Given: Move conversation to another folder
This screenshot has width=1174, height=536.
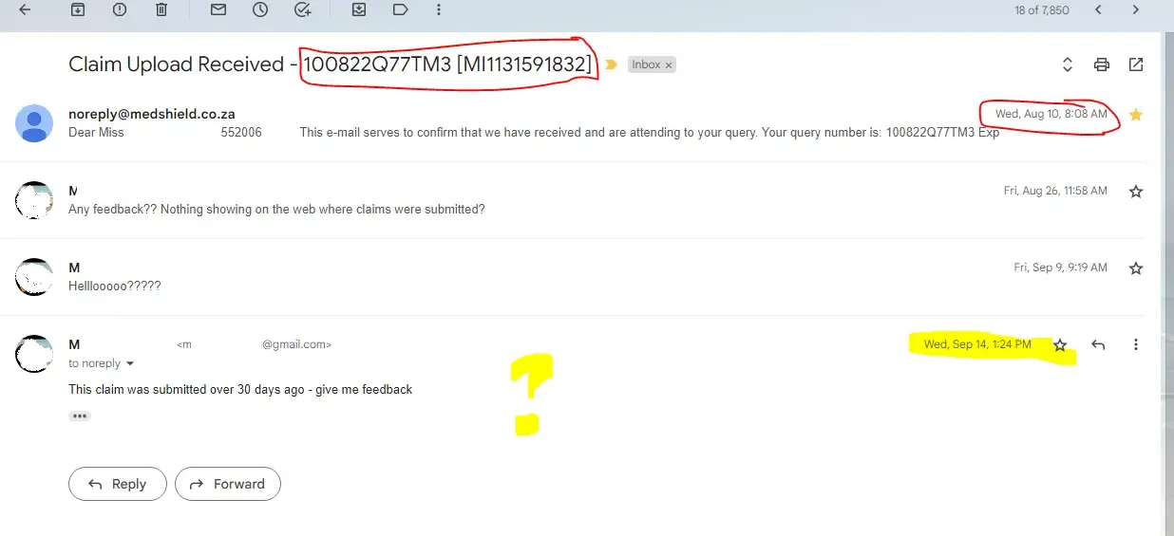Looking at the screenshot, I should (x=359, y=9).
